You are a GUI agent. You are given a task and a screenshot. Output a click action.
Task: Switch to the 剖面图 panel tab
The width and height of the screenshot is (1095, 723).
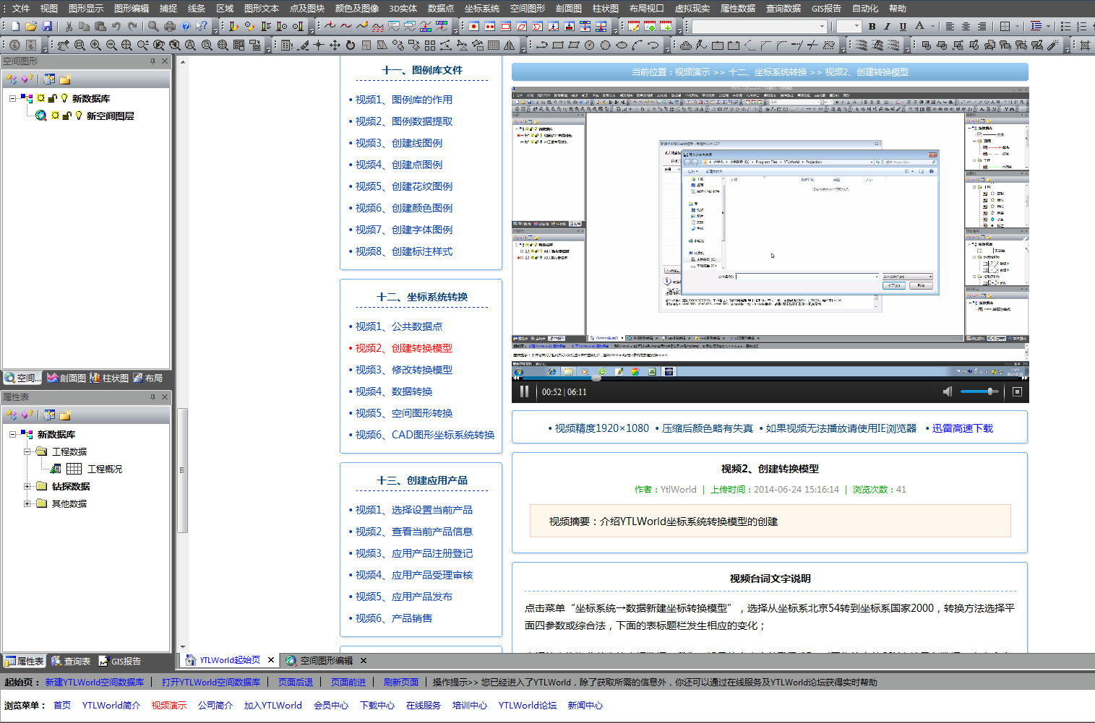coord(66,378)
